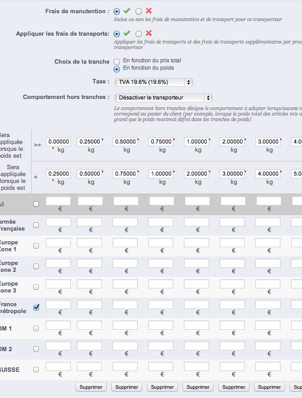Edit the >= 0.00000 kg lower bound field
Screen dimensions: 302x398
[58, 142]
